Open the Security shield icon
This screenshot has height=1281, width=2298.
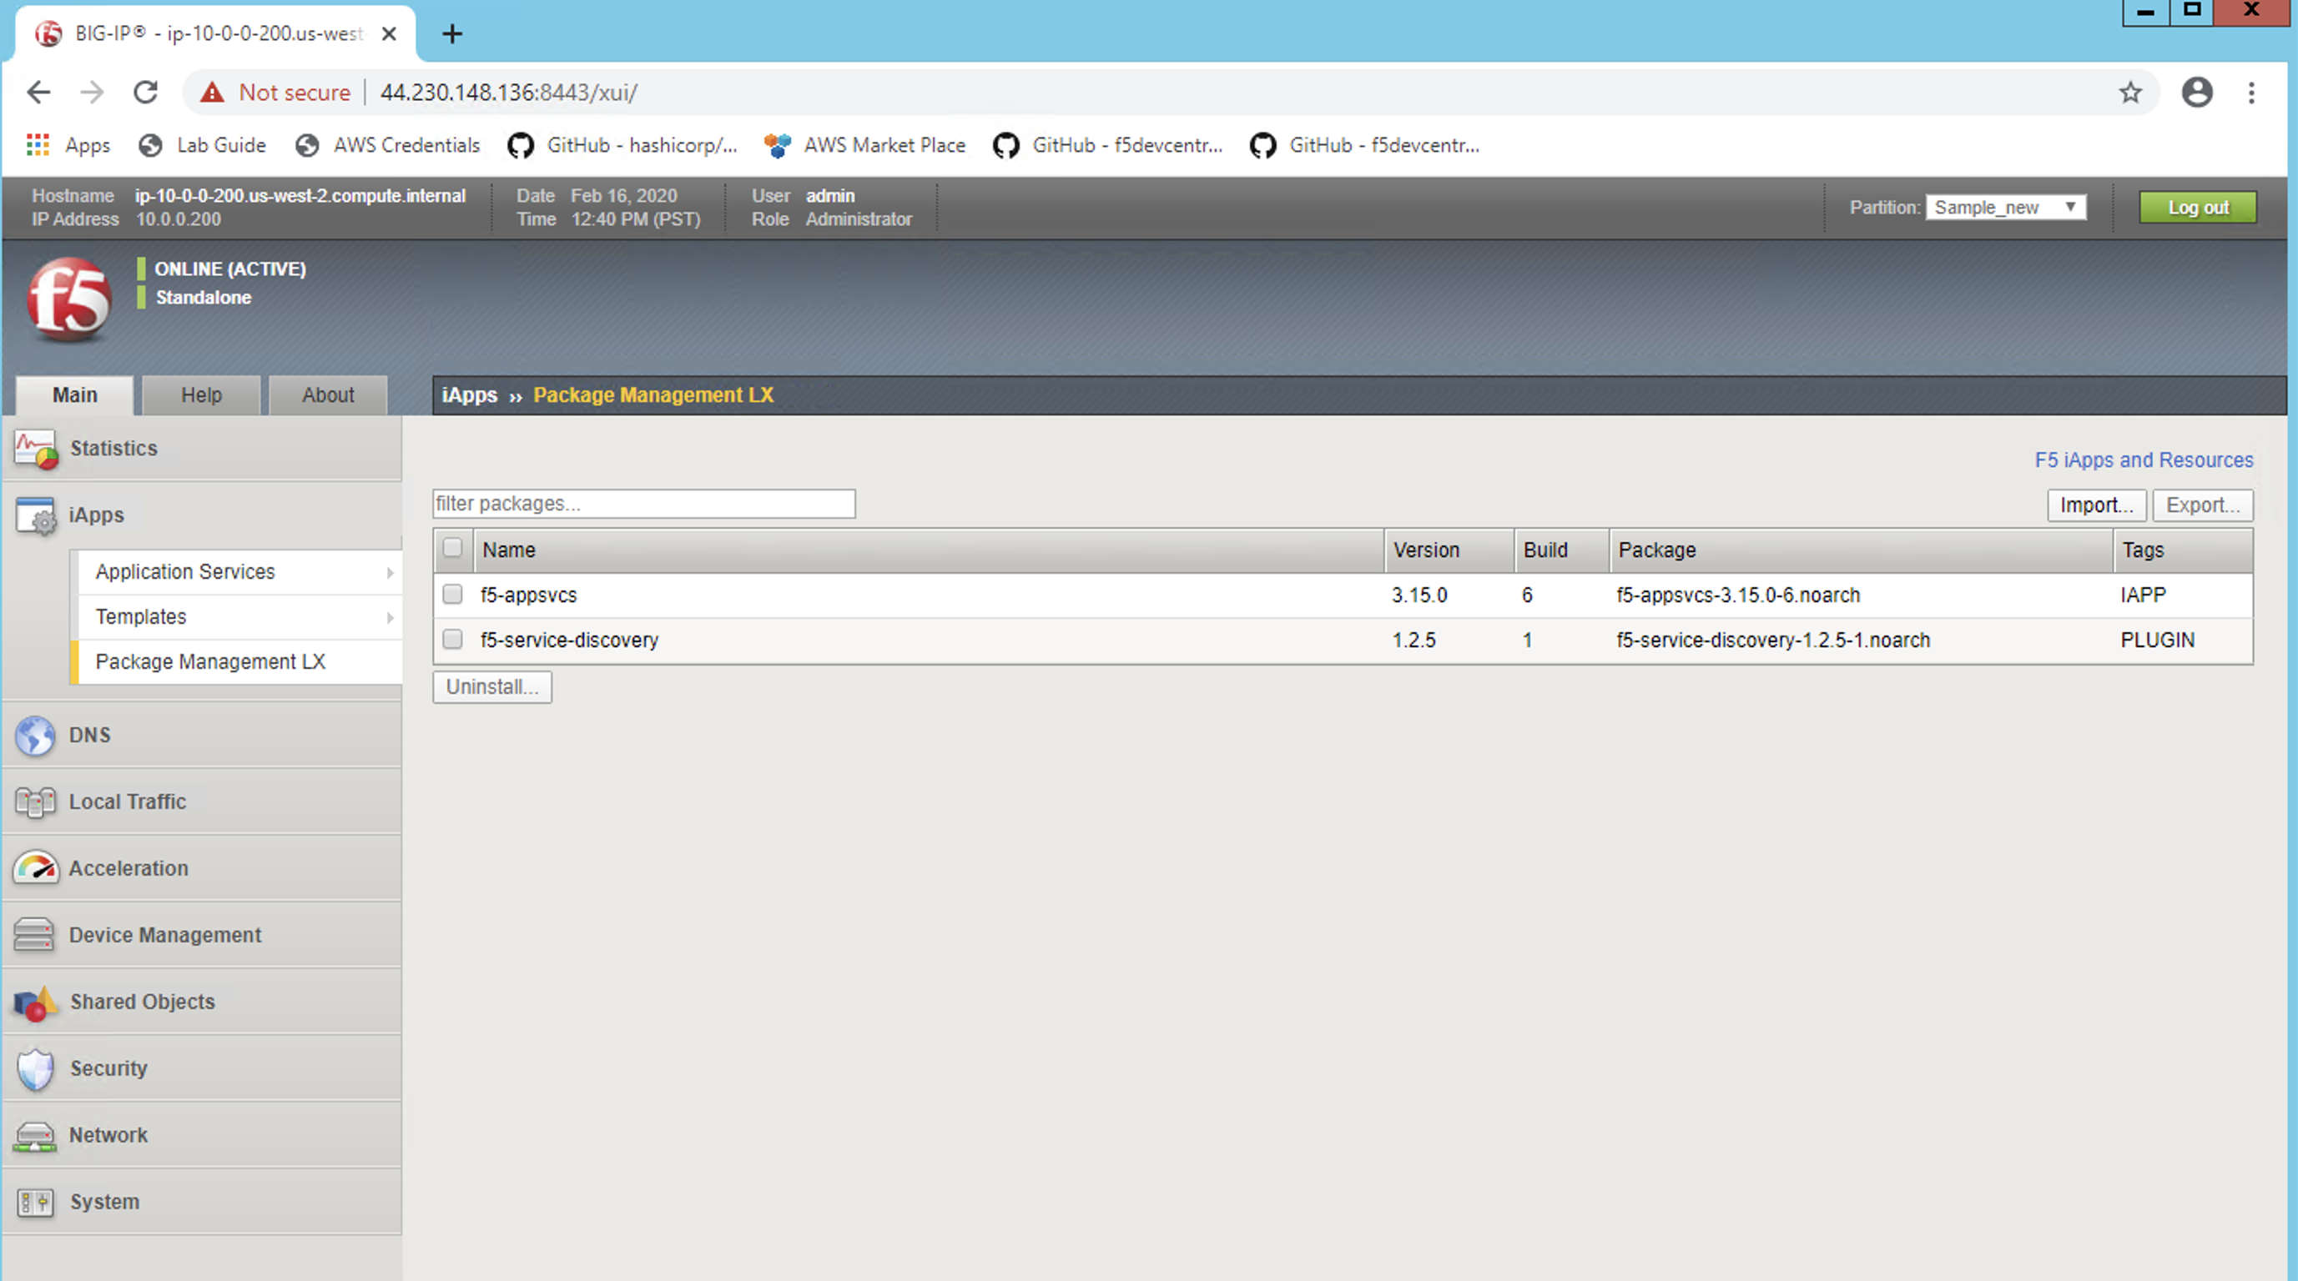tap(36, 1069)
